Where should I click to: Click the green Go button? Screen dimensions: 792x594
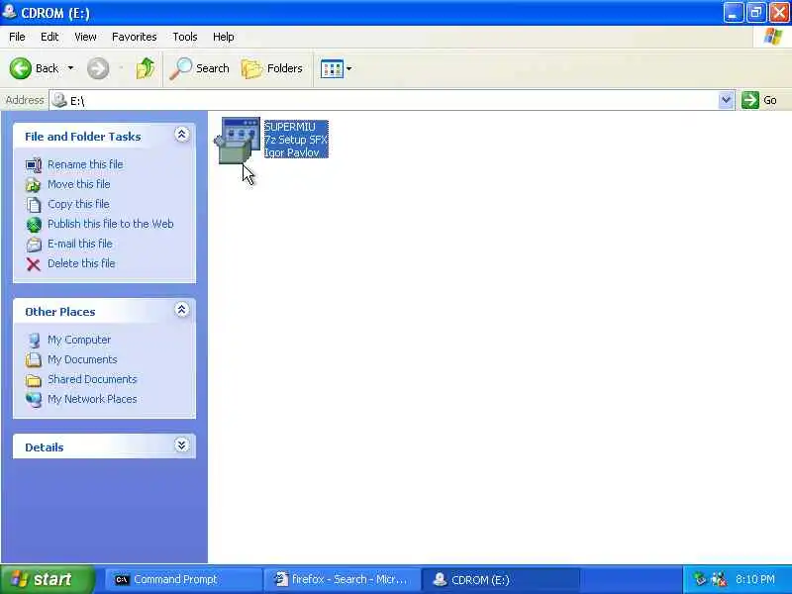759,100
